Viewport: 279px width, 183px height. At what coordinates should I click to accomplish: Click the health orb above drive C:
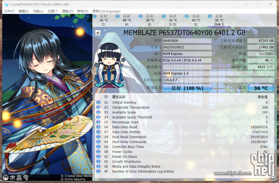click(95, 16)
